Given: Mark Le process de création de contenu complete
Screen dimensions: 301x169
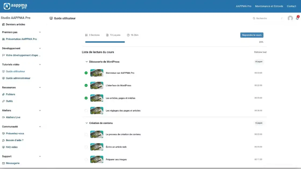Looking at the screenshot, I should [x=86, y=134].
